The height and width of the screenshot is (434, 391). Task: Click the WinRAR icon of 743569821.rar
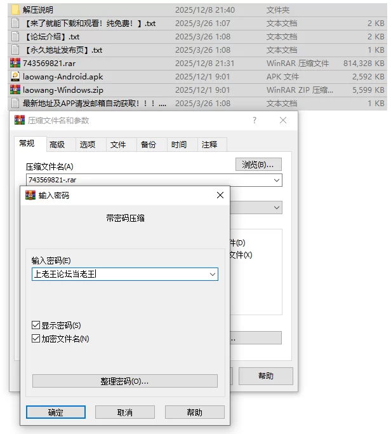15,63
